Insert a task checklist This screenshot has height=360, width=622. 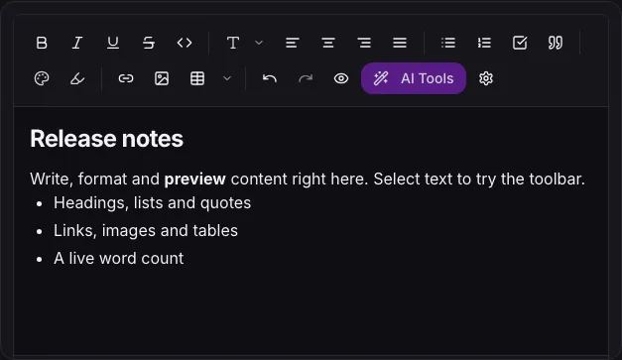[520, 43]
